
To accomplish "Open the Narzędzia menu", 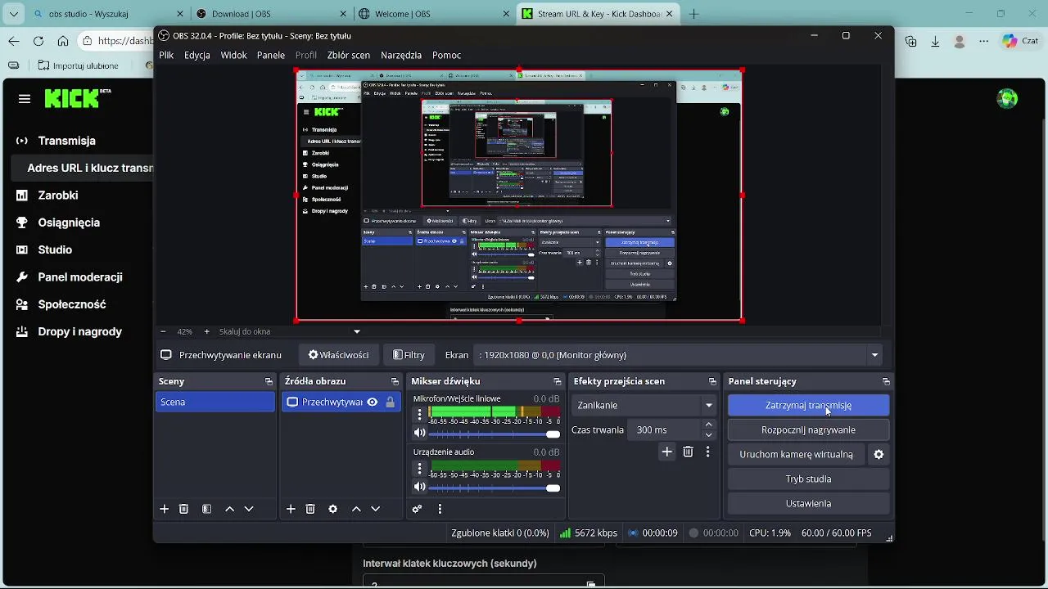I will [401, 55].
